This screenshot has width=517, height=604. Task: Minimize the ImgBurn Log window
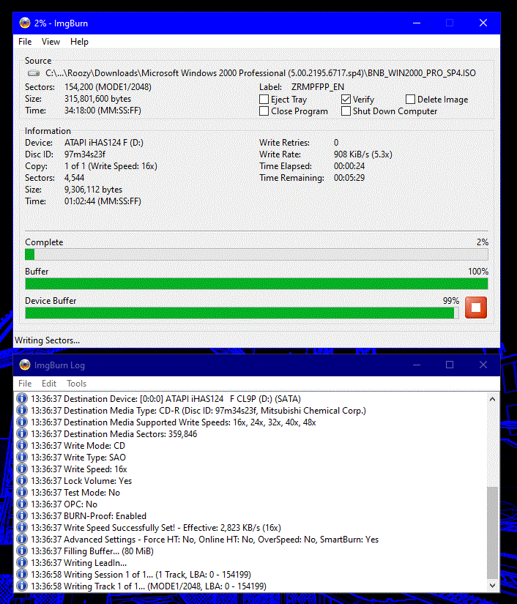(x=417, y=365)
